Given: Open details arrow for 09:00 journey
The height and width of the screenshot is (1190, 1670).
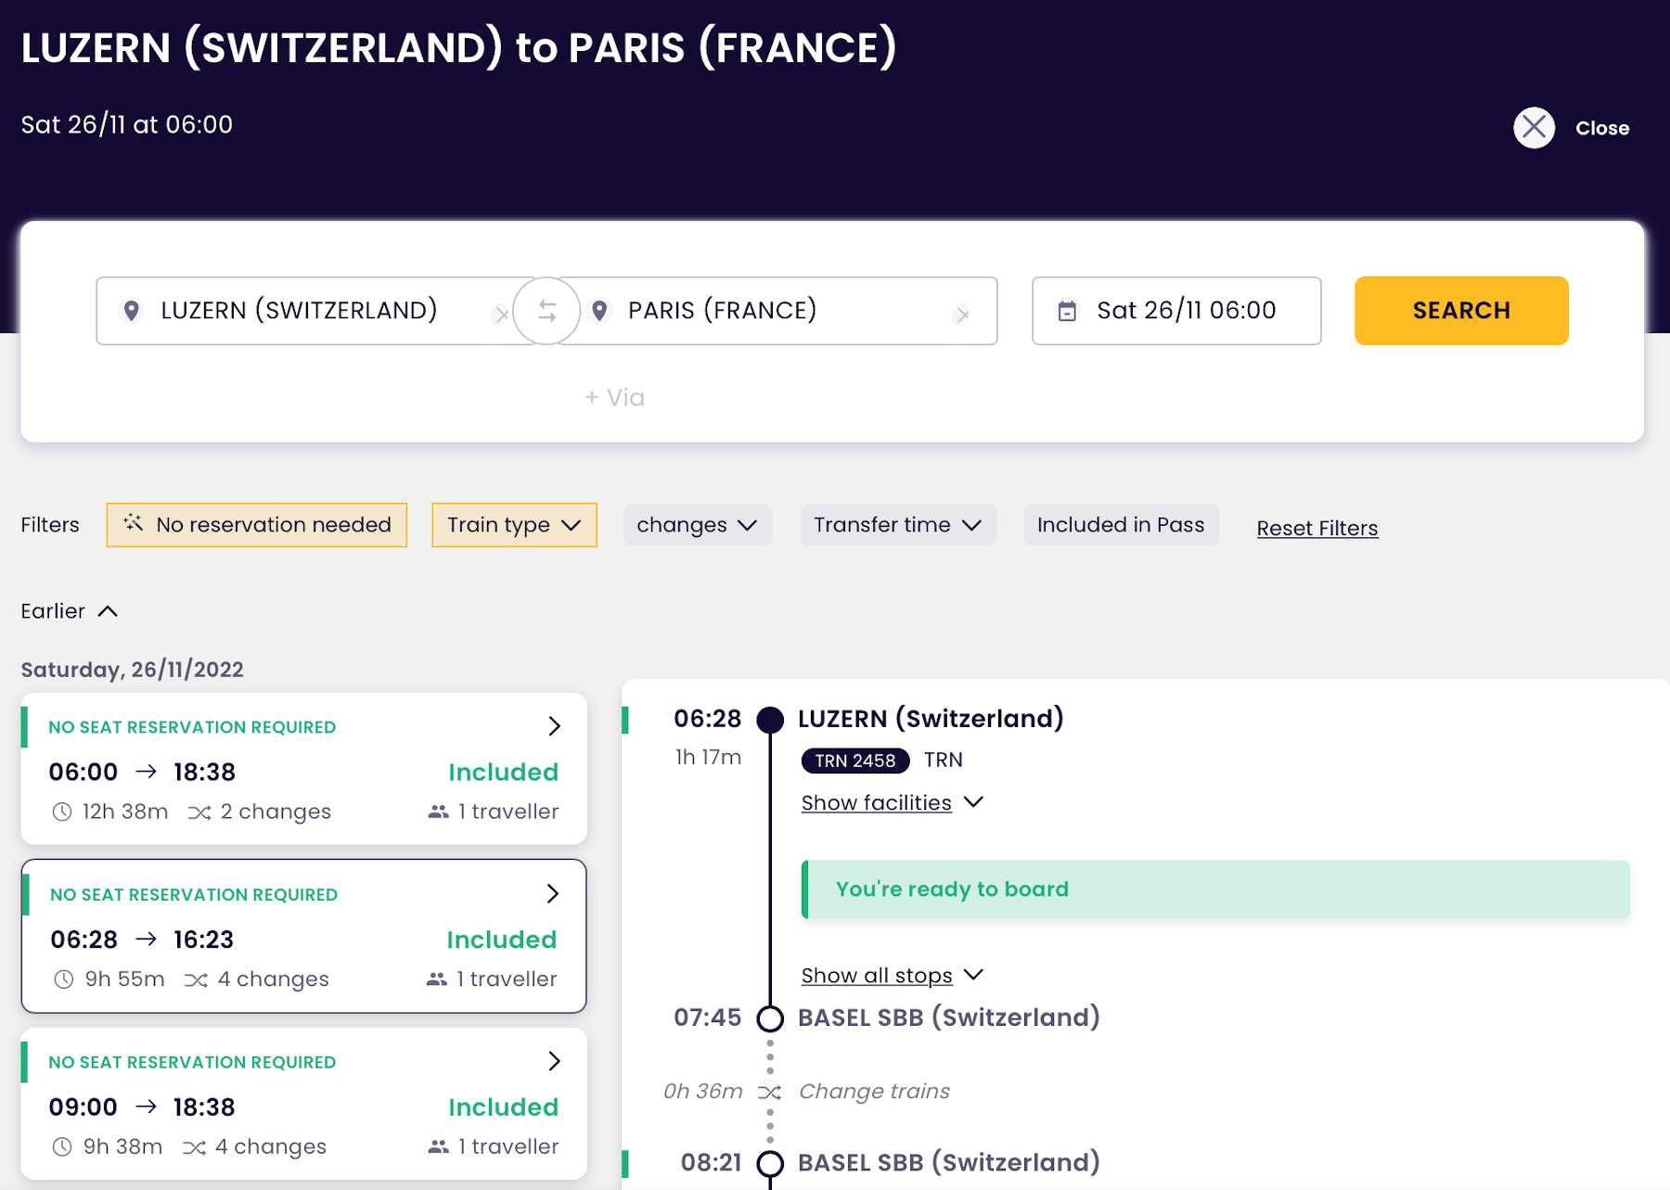Looking at the screenshot, I should (554, 1061).
